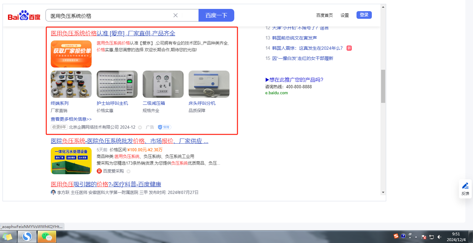Click the yellow 一体化污水处理设备 thumbnail
The image size is (473, 243).
[x=71, y=161]
